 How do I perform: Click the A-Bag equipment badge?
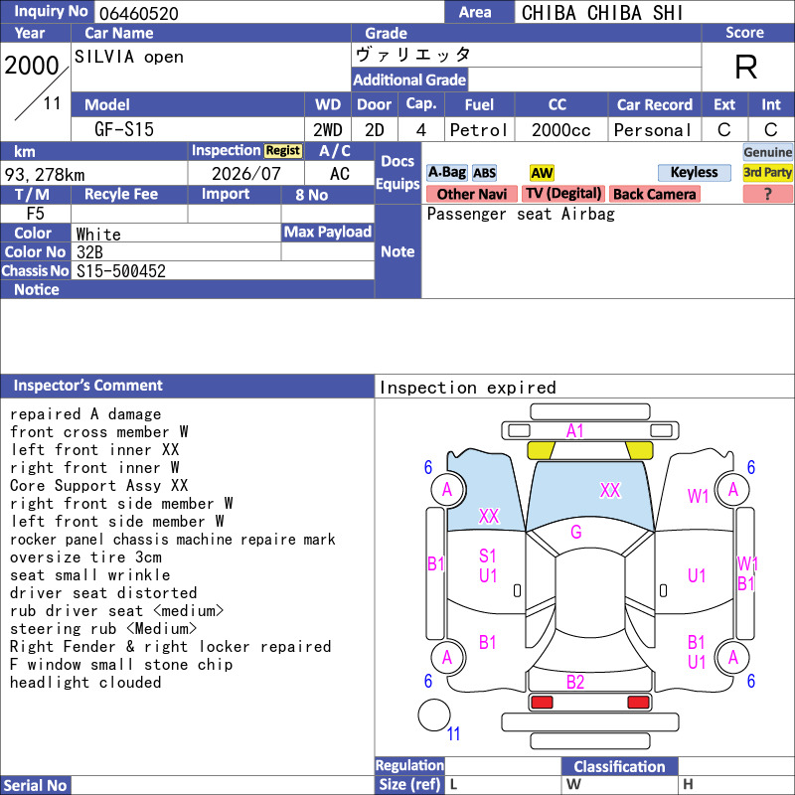[x=446, y=172]
